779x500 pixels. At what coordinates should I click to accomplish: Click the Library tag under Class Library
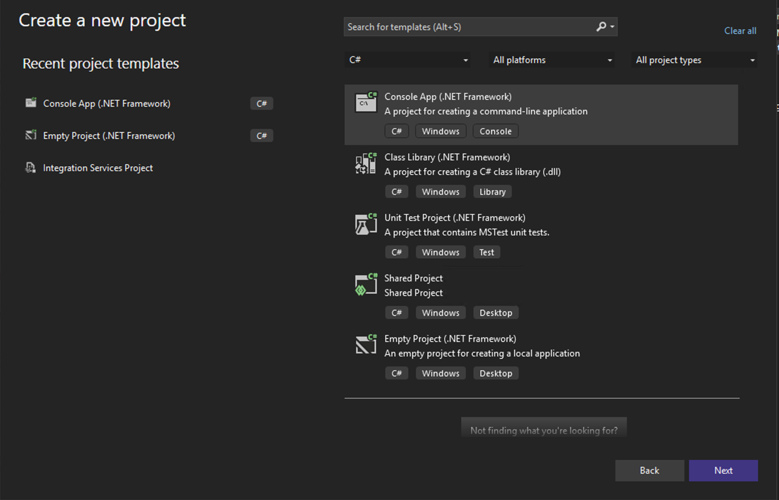tap(493, 192)
